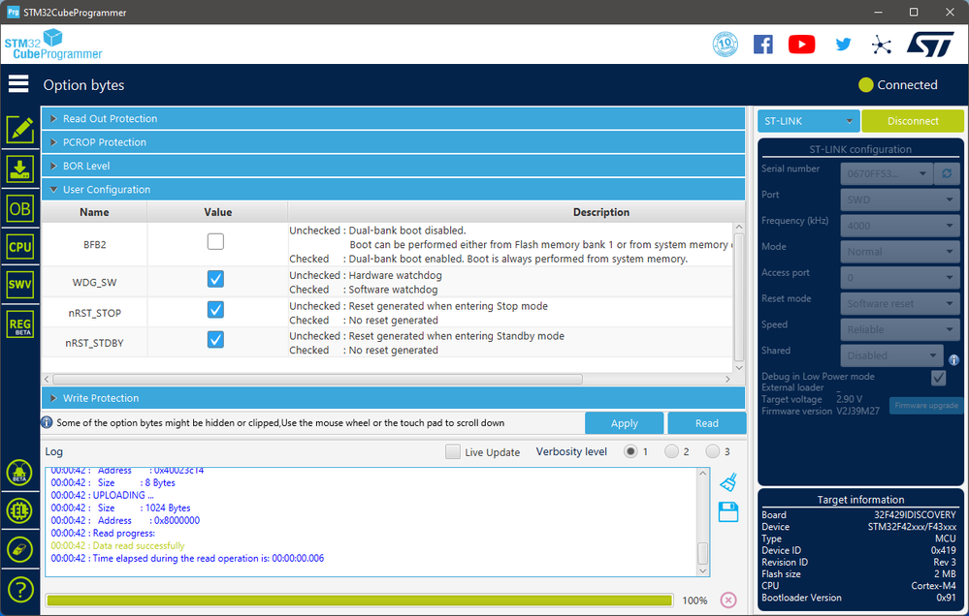Open the CPU view icon
This screenshot has height=616, width=969.
(x=19, y=247)
